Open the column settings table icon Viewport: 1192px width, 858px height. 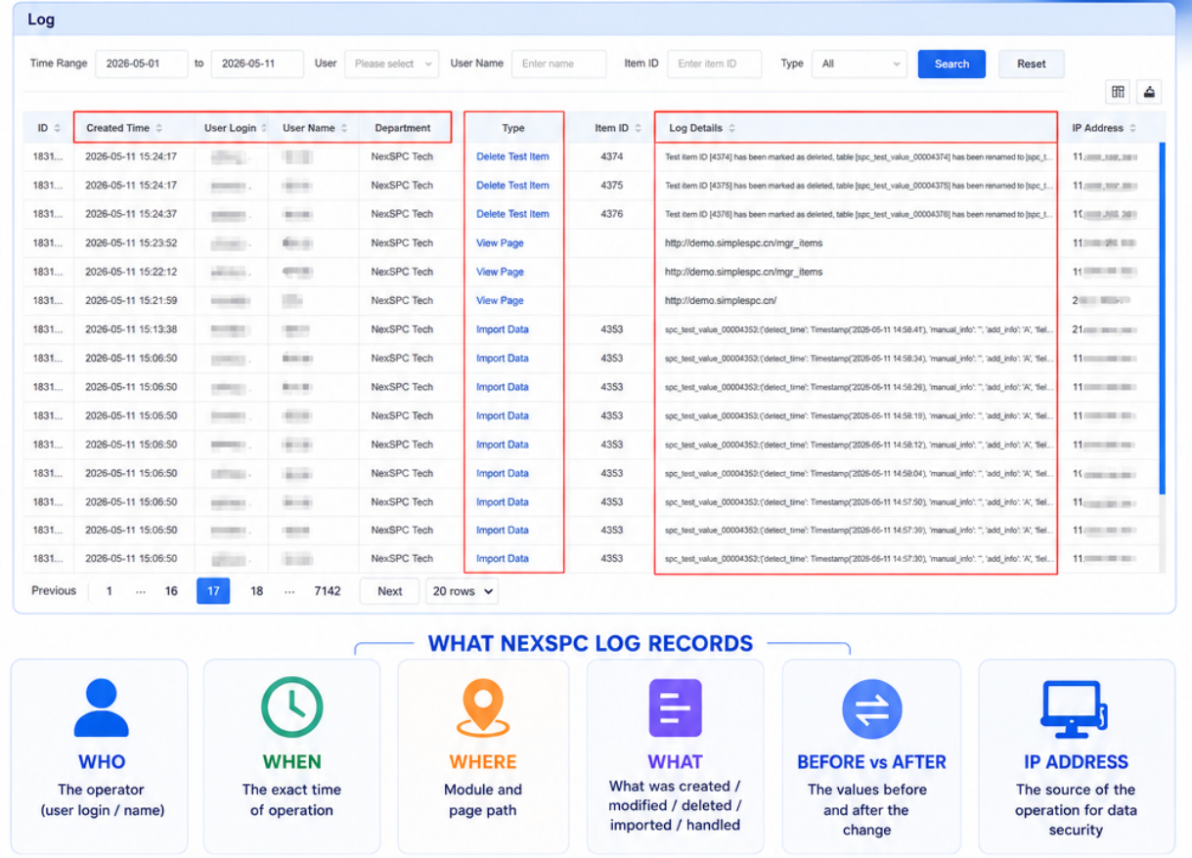[x=1118, y=92]
